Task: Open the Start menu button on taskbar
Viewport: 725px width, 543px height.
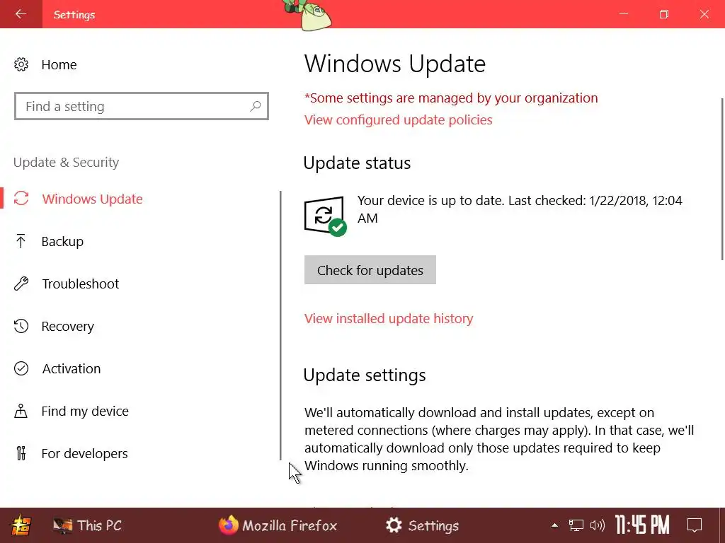Action: pos(21,525)
